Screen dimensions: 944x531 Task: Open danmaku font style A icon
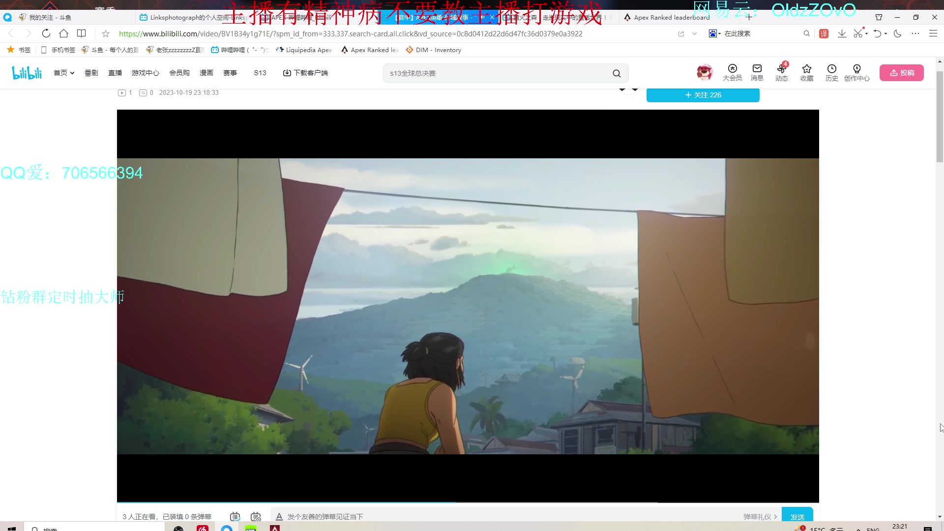[279, 517]
